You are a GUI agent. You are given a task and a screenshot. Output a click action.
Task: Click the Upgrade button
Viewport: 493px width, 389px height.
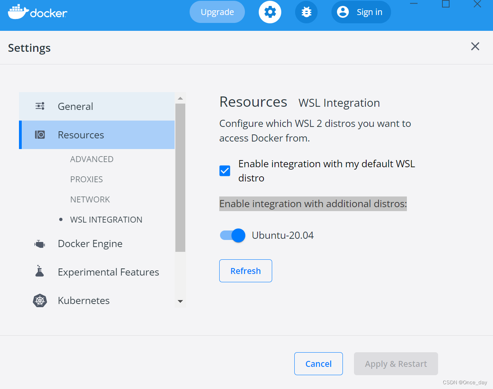tap(217, 12)
